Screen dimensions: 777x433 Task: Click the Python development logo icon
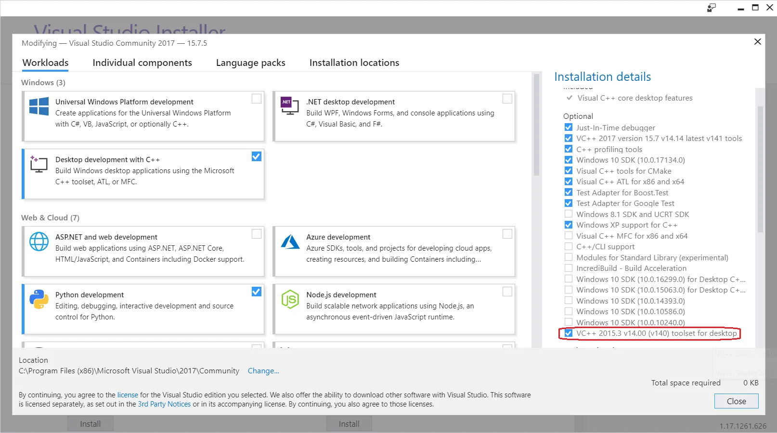(x=39, y=299)
